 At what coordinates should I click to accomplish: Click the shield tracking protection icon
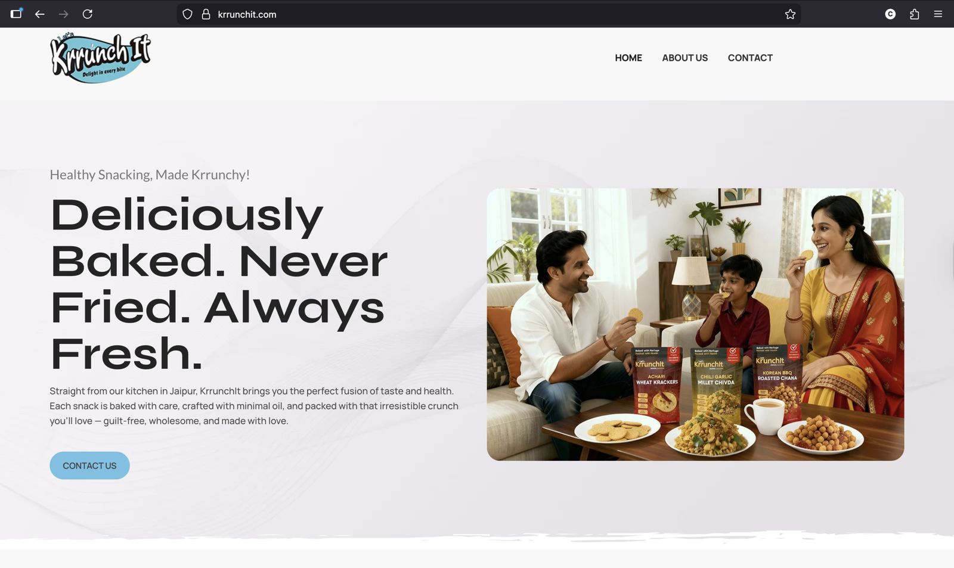click(187, 14)
